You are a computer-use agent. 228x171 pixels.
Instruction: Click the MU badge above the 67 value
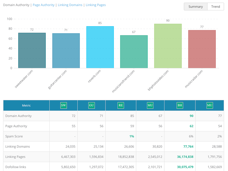[x=150, y=105]
